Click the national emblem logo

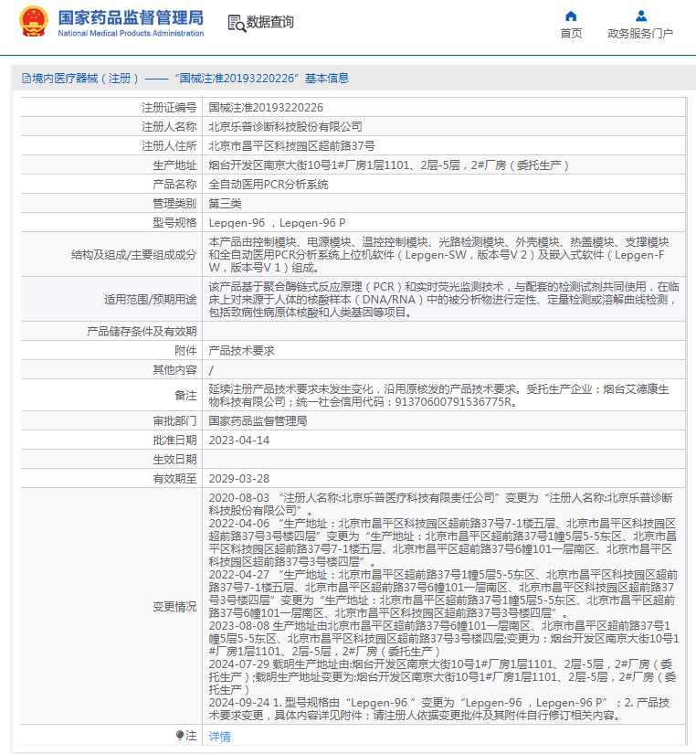coord(34,22)
